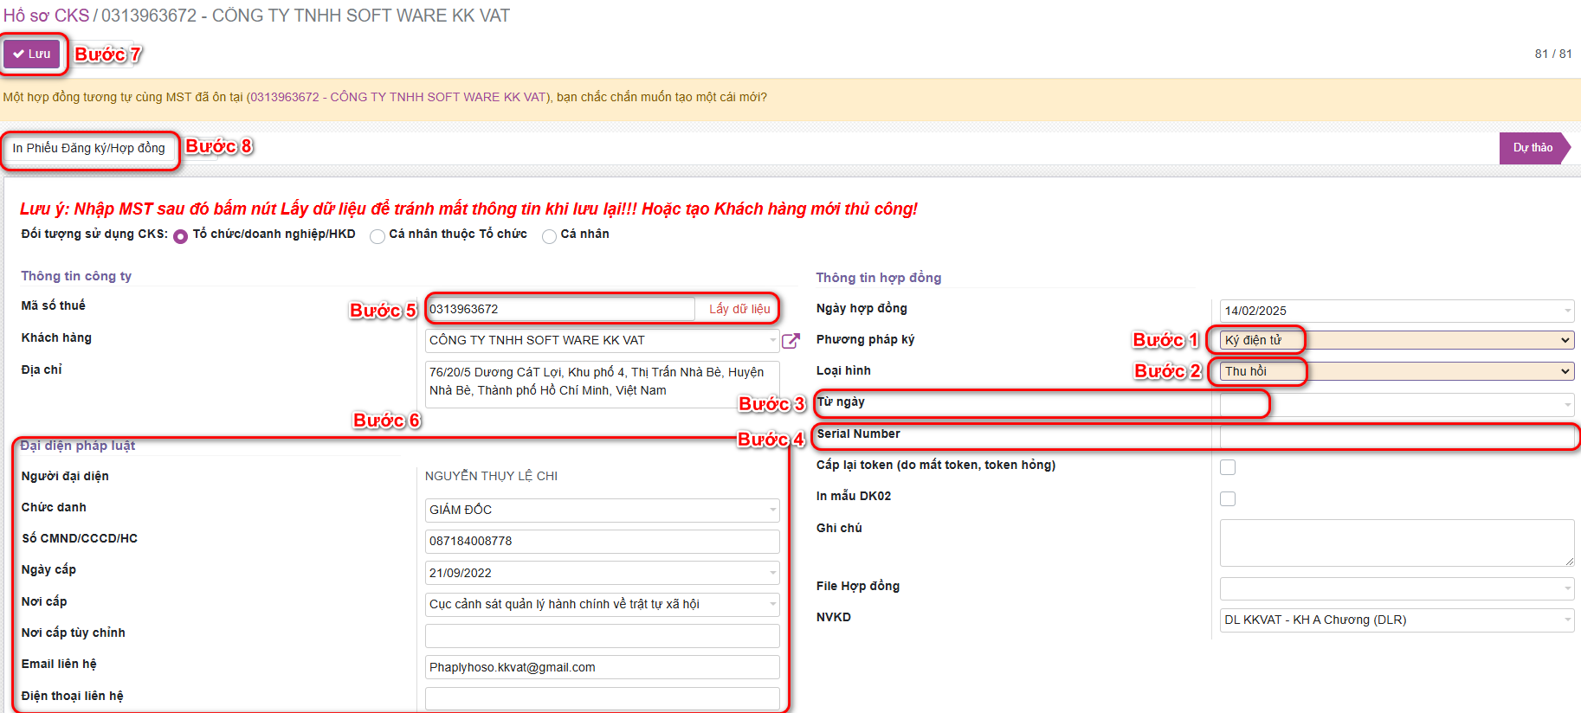Click In Phiếu Đăng ký/Hợp đồng button

pos(88,148)
